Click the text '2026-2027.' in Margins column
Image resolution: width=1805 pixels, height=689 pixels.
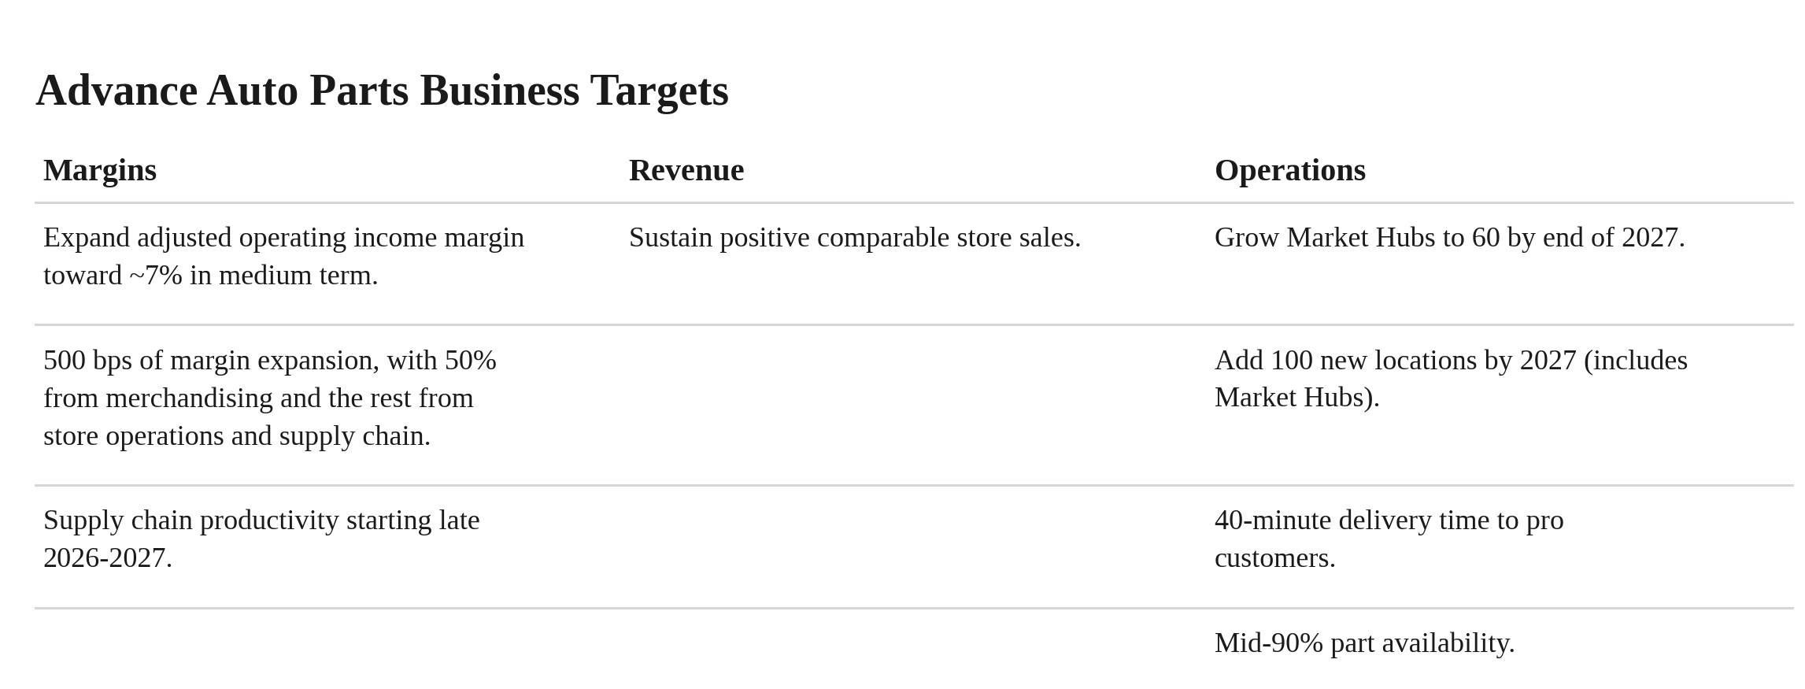pyautogui.click(x=108, y=558)
